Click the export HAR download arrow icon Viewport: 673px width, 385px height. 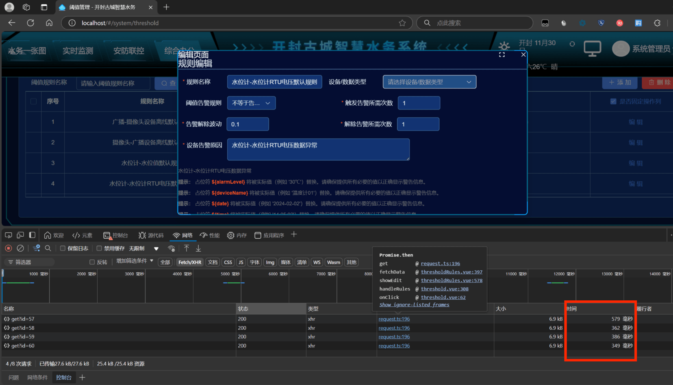pyautogui.click(x=198, y=248)
